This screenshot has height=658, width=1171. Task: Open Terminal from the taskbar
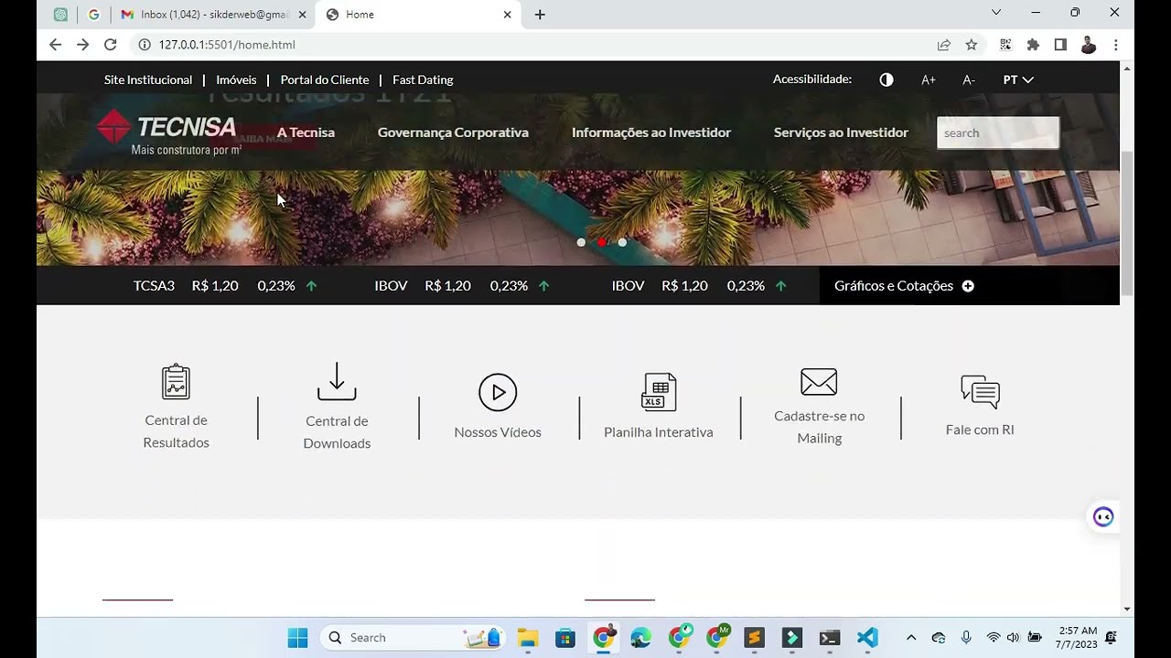(x=830, y=638)
